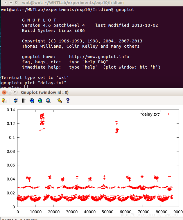Close the terminal window
Viewport: 183px width, 220px height.
[x=5, y=3]
